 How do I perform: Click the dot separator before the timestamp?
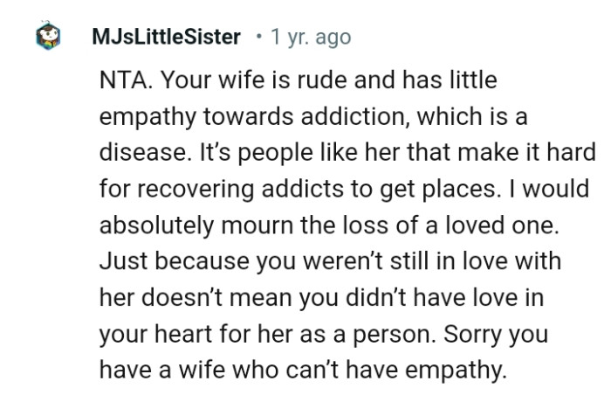tap(258, 38)
